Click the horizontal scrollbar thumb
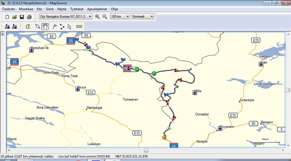 (x=146, y=150)
